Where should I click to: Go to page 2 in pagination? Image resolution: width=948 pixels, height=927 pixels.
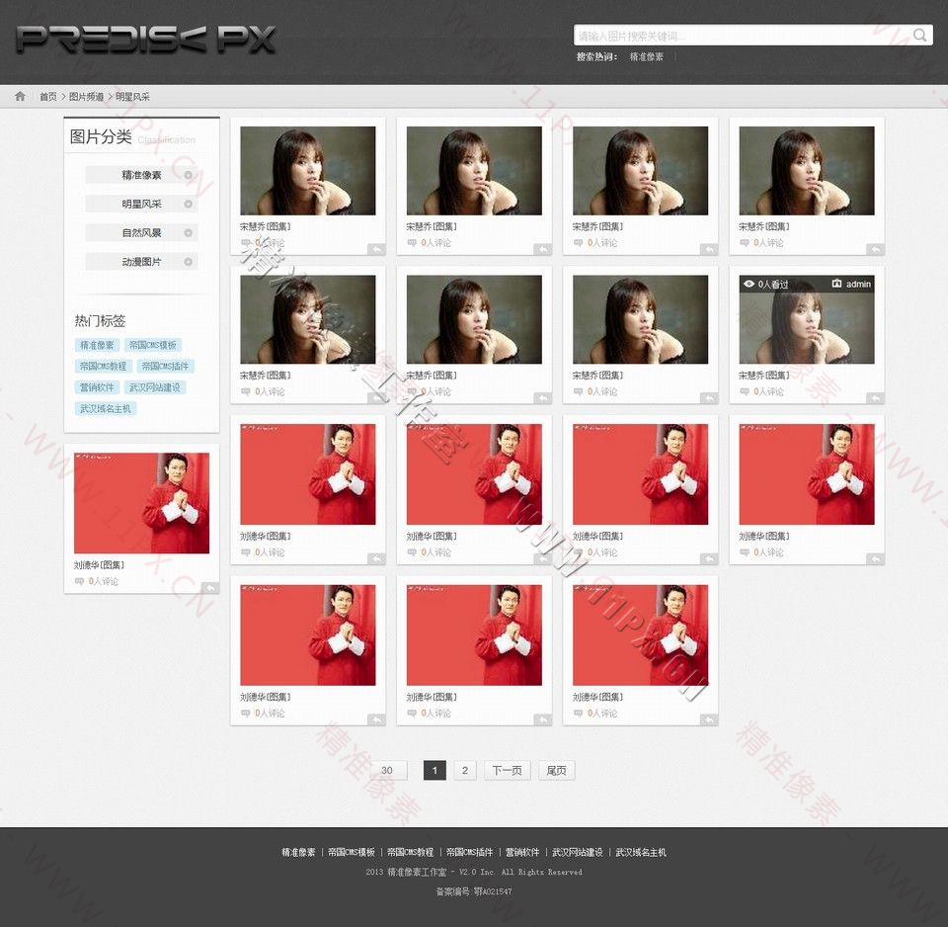465,770
